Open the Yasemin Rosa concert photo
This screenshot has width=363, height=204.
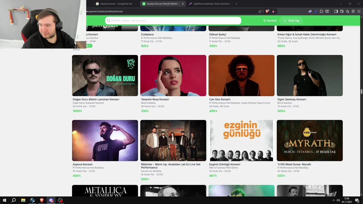coord(173,75)
